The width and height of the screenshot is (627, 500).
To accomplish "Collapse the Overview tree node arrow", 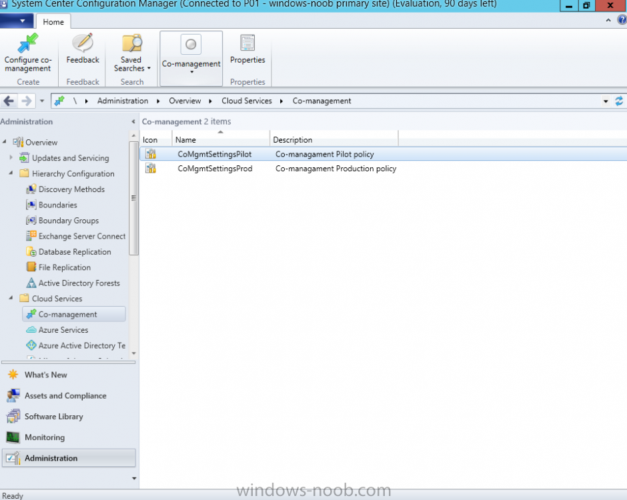I will 5,142.
